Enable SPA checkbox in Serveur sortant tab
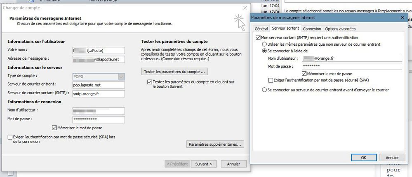Screen dimensions: 412x177 coord(271,80)
